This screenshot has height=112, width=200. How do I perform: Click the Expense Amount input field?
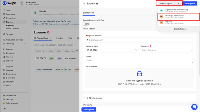coord(139,40)
